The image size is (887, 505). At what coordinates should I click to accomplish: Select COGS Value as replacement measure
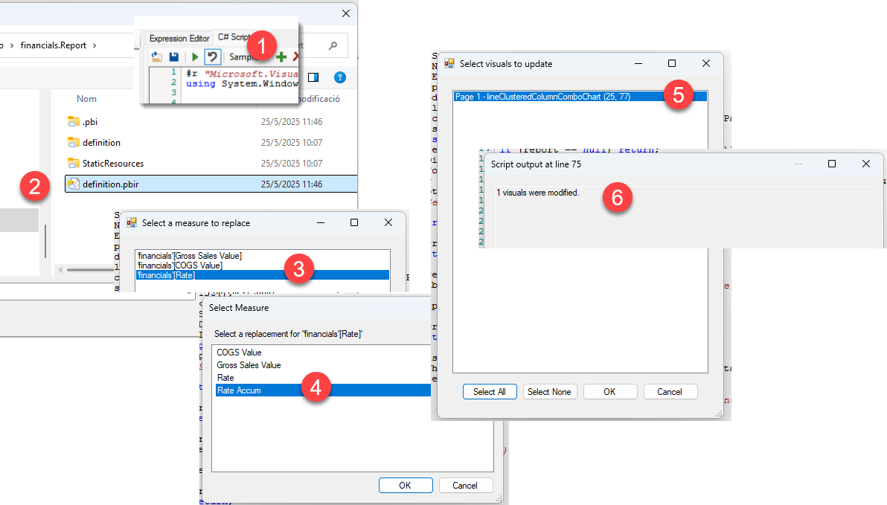click(239, 353)
